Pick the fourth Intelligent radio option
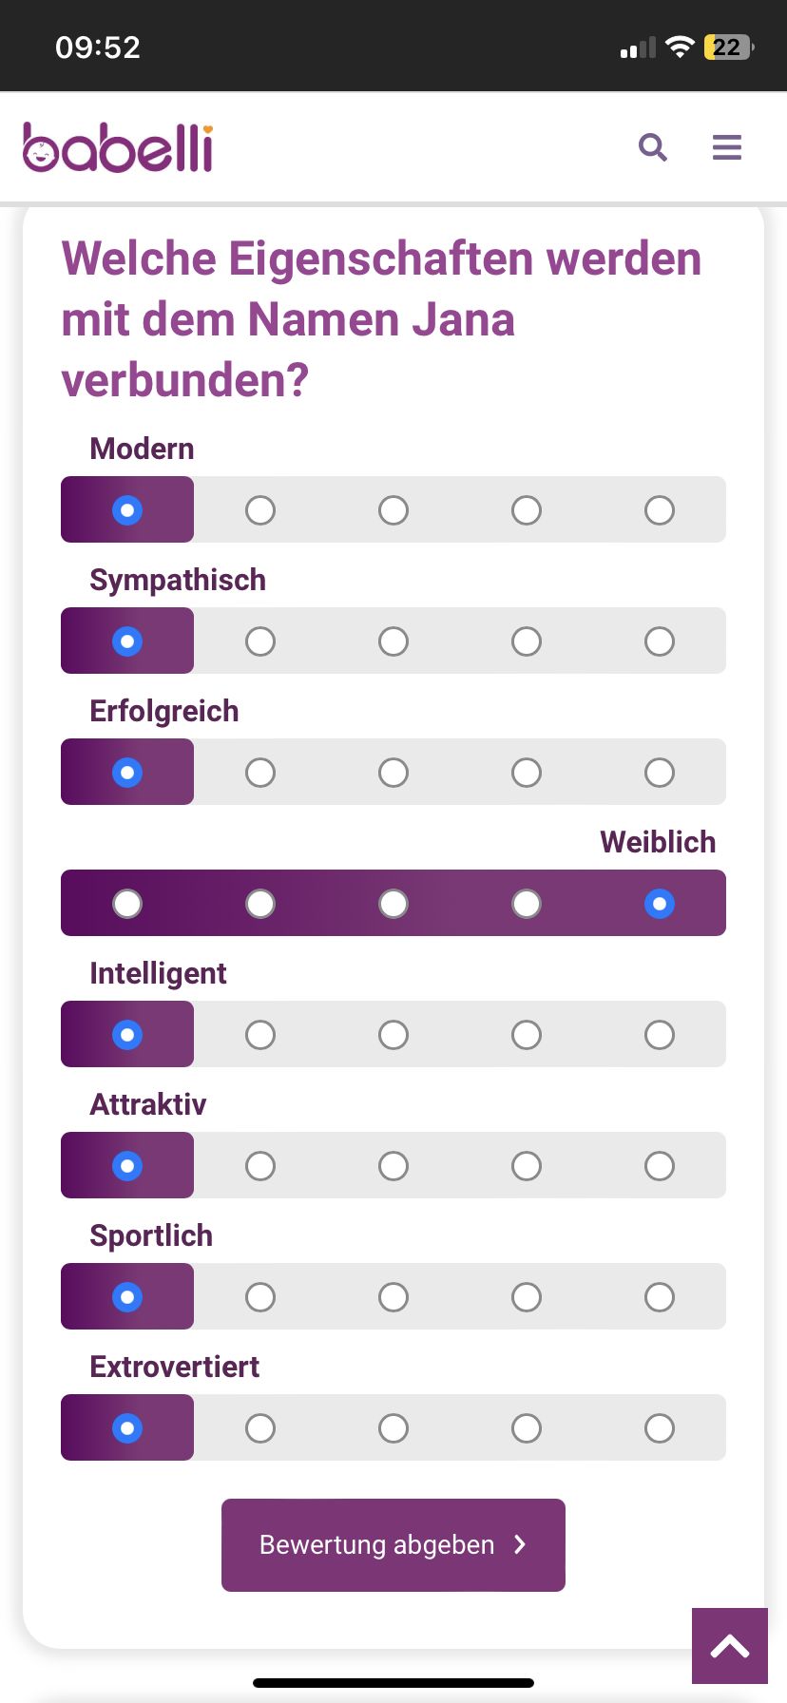 [x=527, y=1035]
